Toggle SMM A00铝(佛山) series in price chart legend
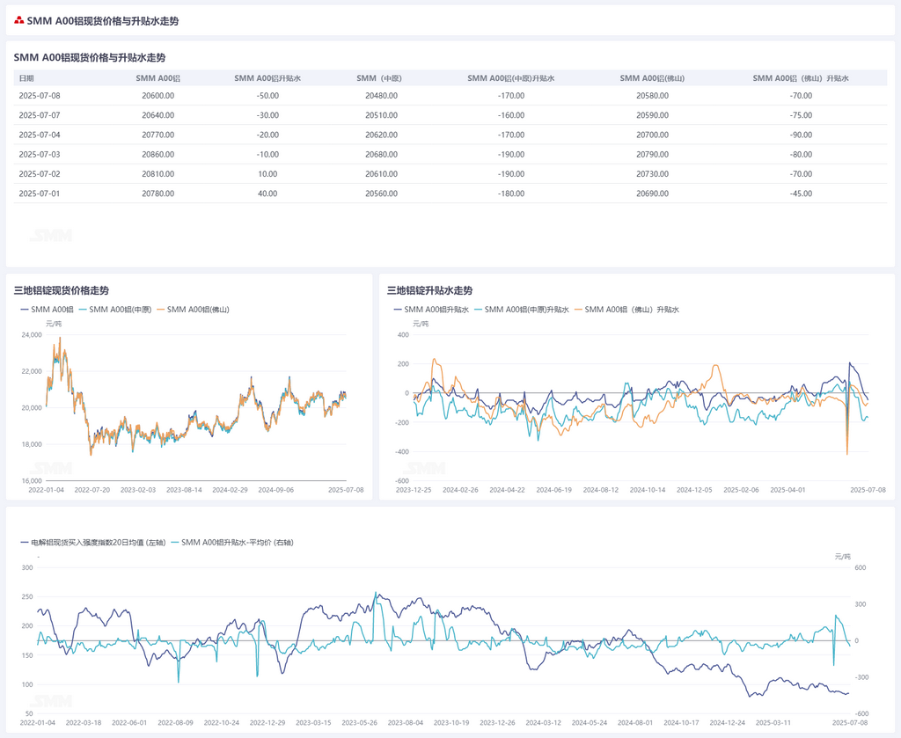 pos(193,310)
